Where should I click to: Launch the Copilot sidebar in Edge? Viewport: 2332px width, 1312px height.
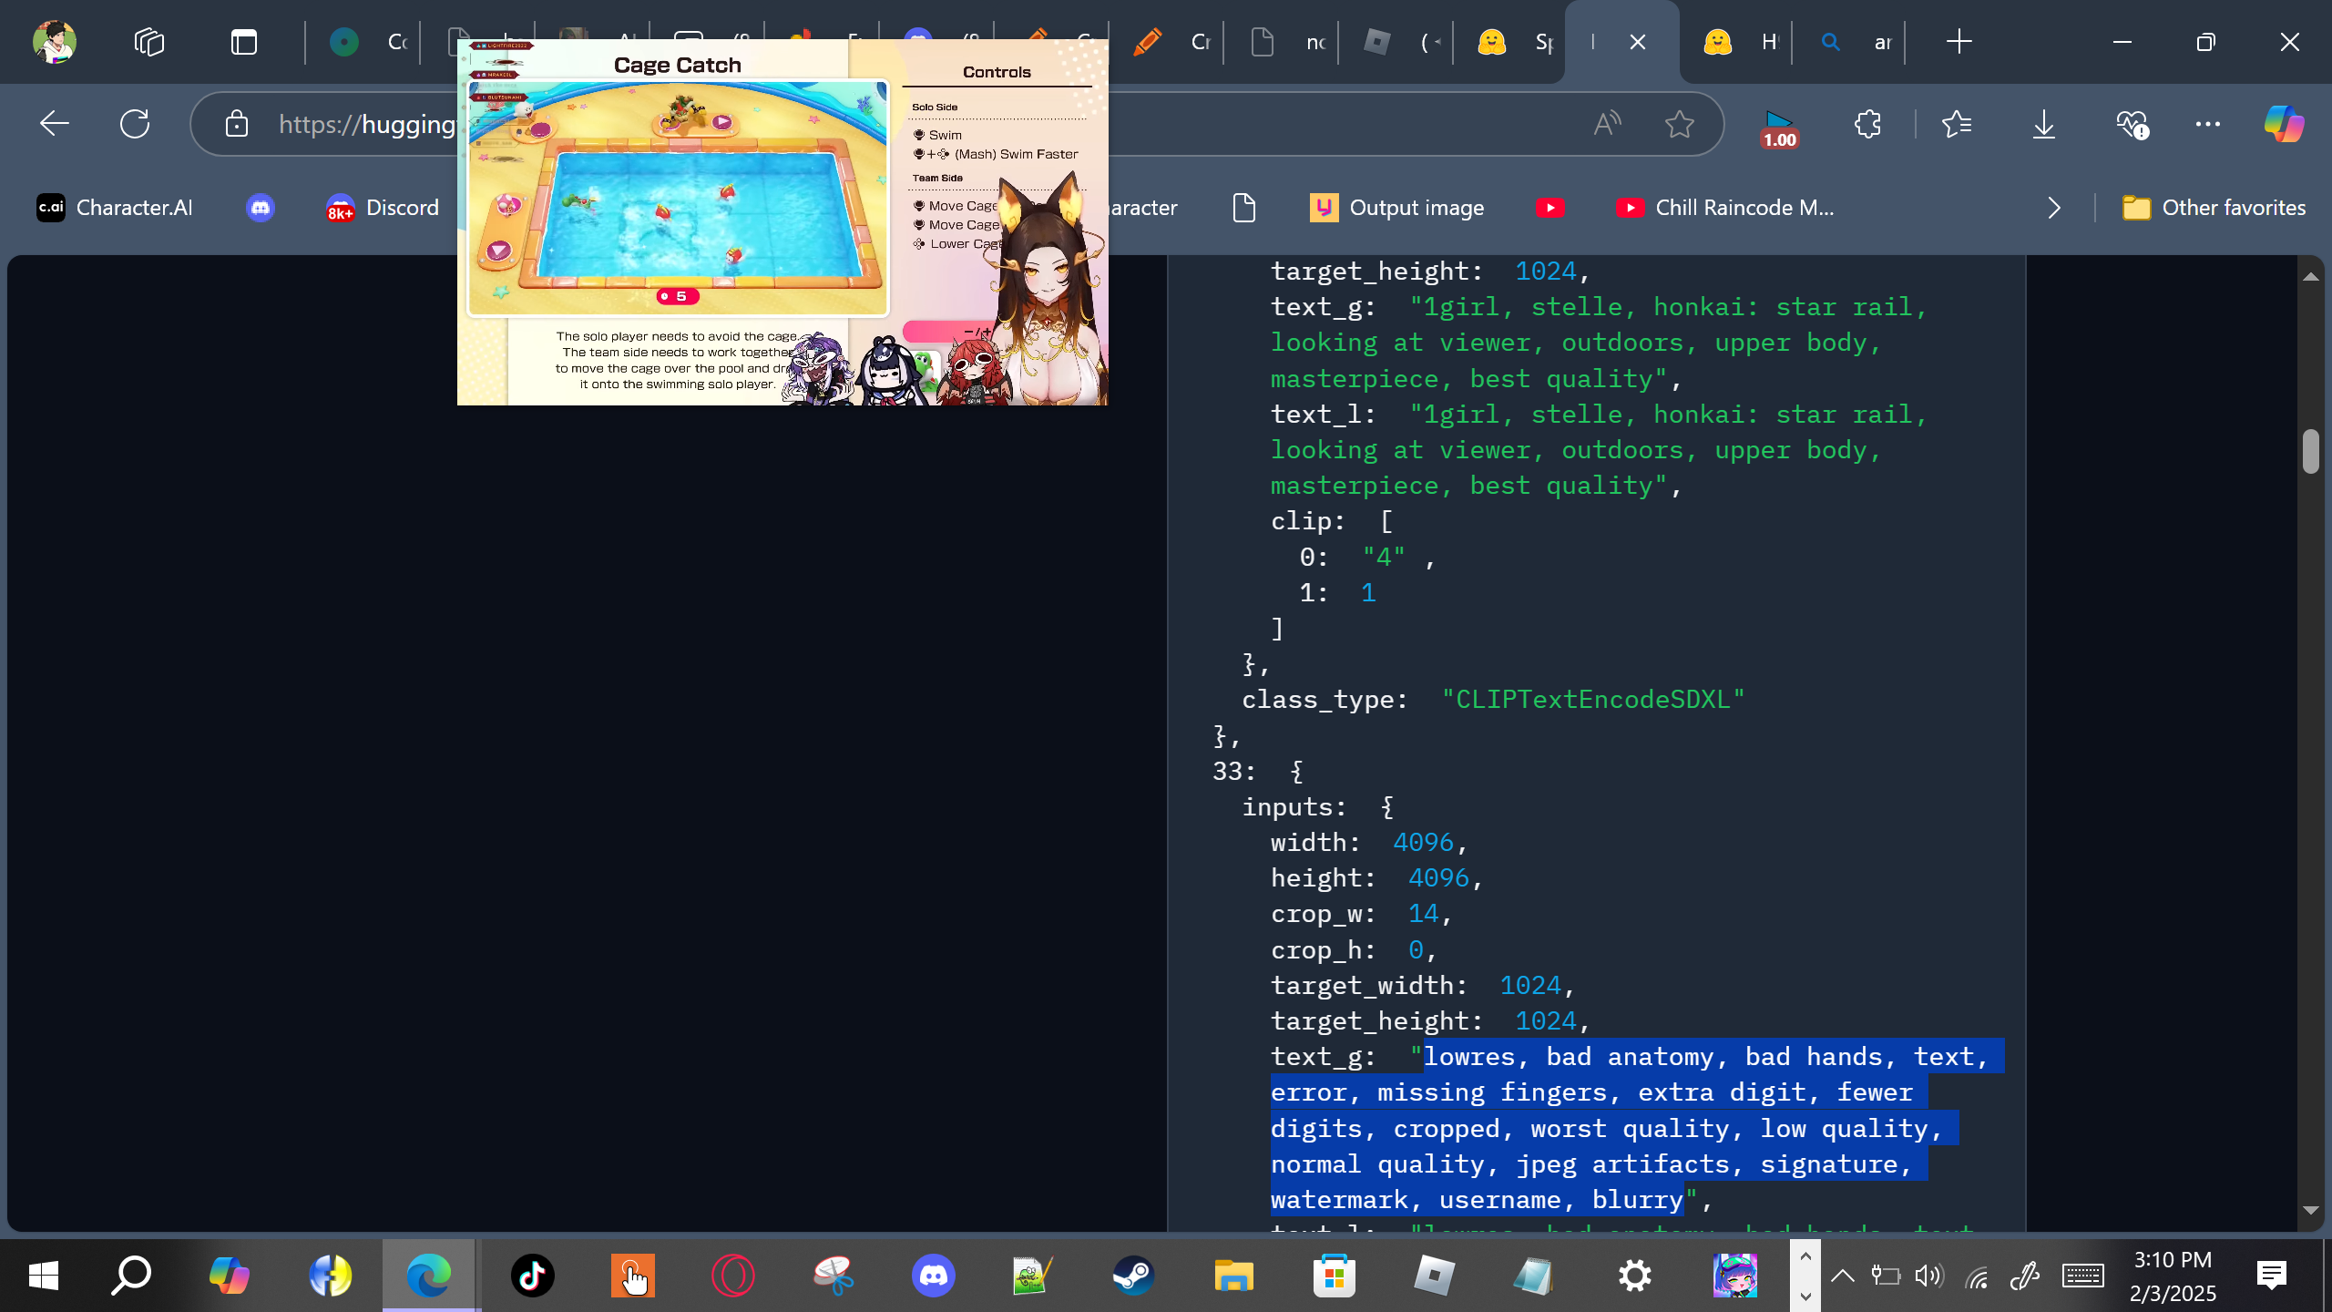(x=2284, y=123)
